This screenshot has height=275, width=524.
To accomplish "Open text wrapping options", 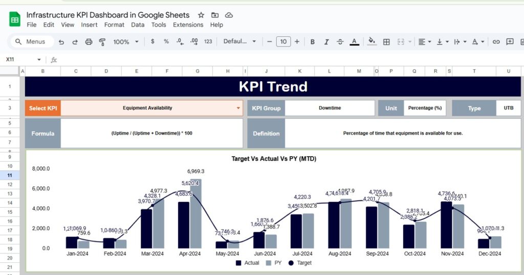I will coord(460,42).
